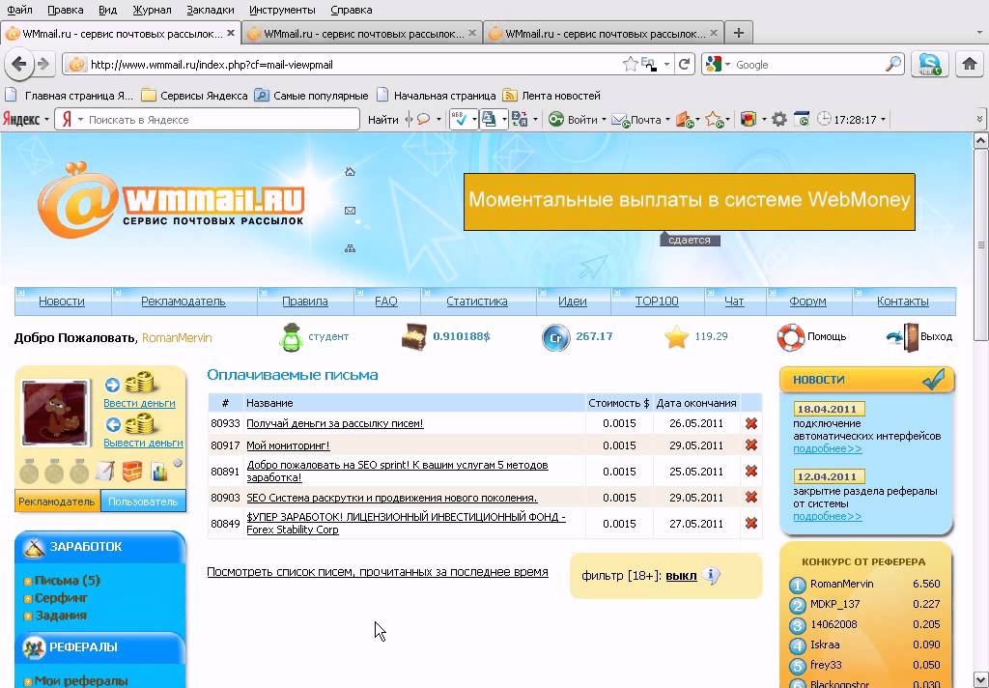The image size is (989, 688).
Task: Switch to the Пользователь mode
Action: 143,502
